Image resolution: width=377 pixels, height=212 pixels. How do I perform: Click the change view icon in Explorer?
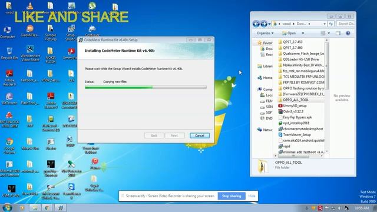[323, 33]
